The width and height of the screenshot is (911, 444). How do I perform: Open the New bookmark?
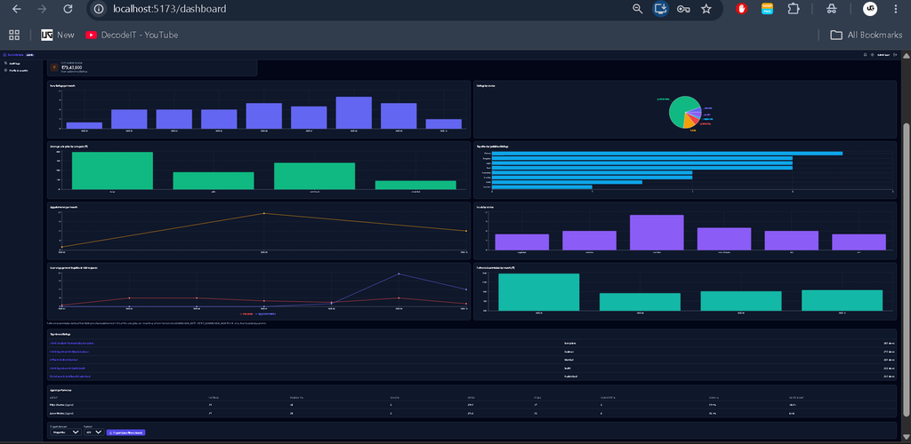[x=58, y=35]
